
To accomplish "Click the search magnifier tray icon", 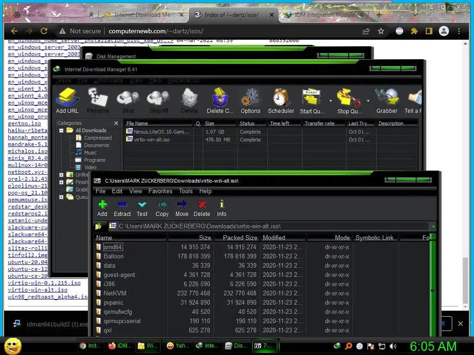I will (x=349, y=346).
